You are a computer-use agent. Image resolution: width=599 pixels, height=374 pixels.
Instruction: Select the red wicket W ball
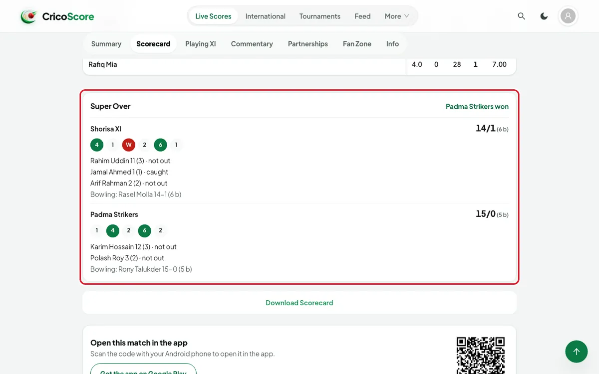(x=129, y=145)
